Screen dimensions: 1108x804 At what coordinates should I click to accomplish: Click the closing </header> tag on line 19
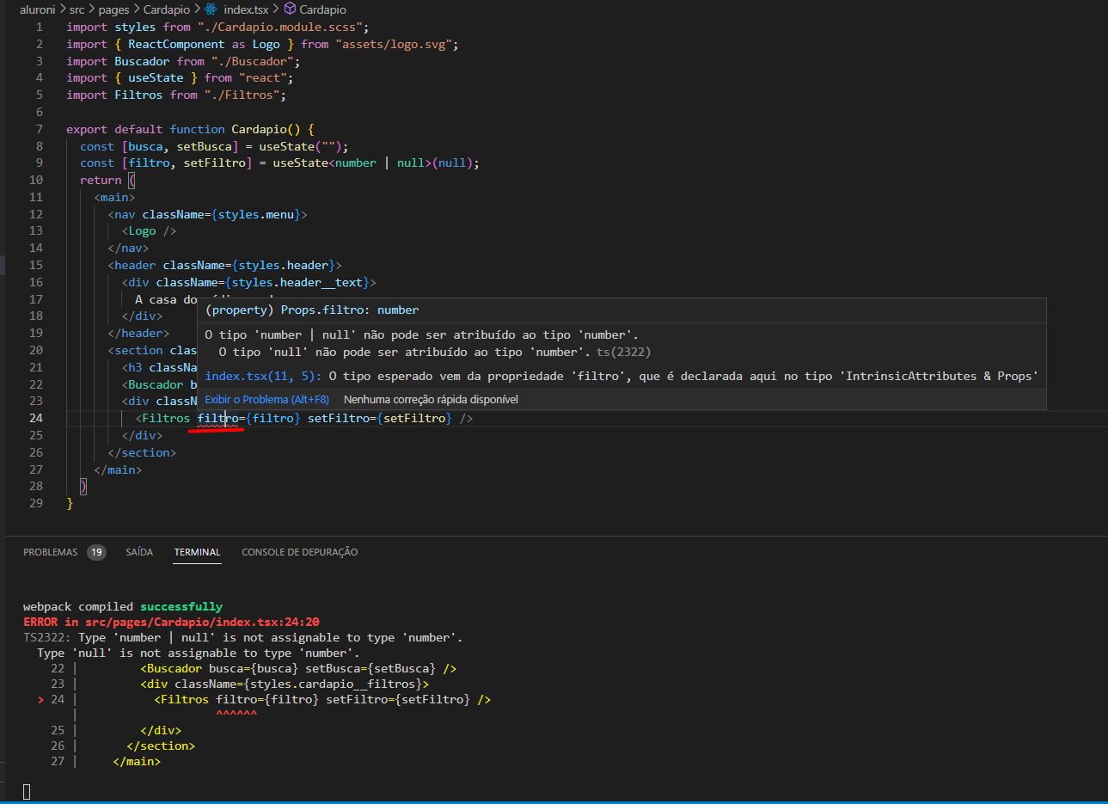click(x=138, y=333)
